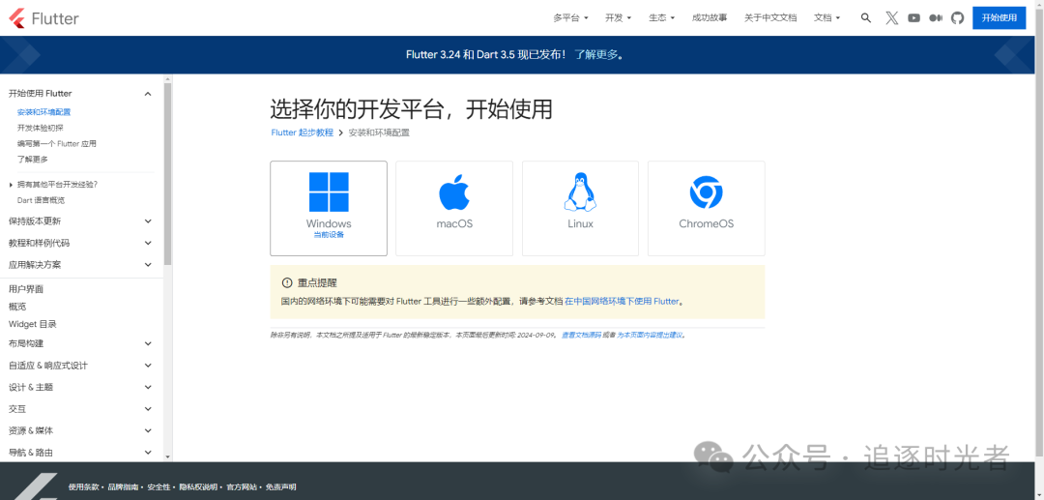
Task: Click 安装和环境配置 breadcrumb text
Action: (x=379, y=132)
